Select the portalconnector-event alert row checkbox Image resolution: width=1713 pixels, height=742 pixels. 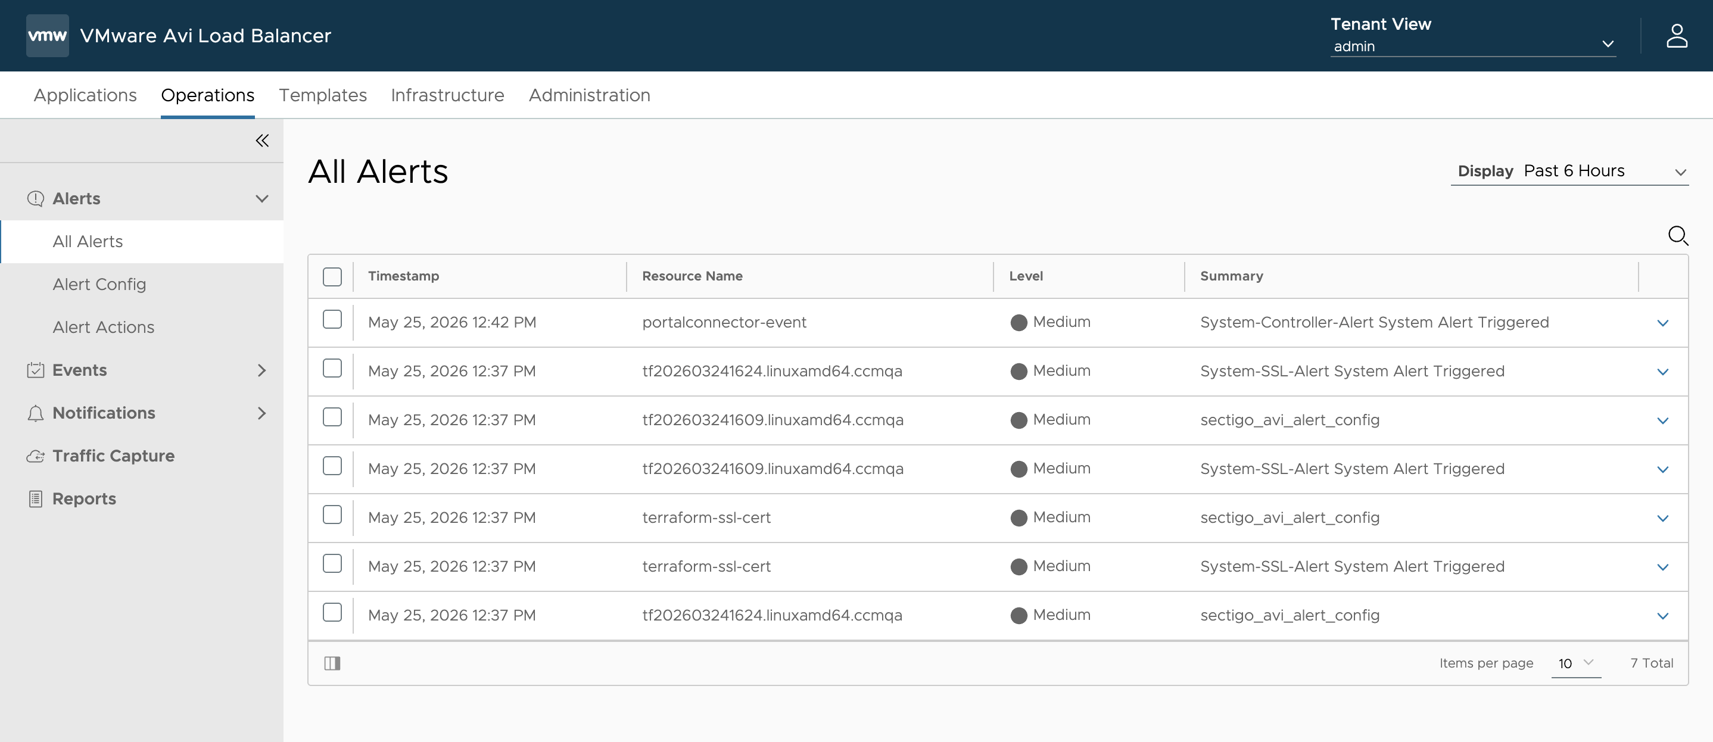332,320
